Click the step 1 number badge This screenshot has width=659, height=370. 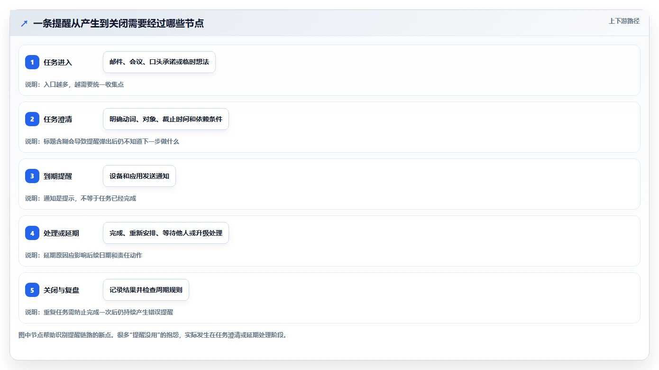(x=32, y=62)
